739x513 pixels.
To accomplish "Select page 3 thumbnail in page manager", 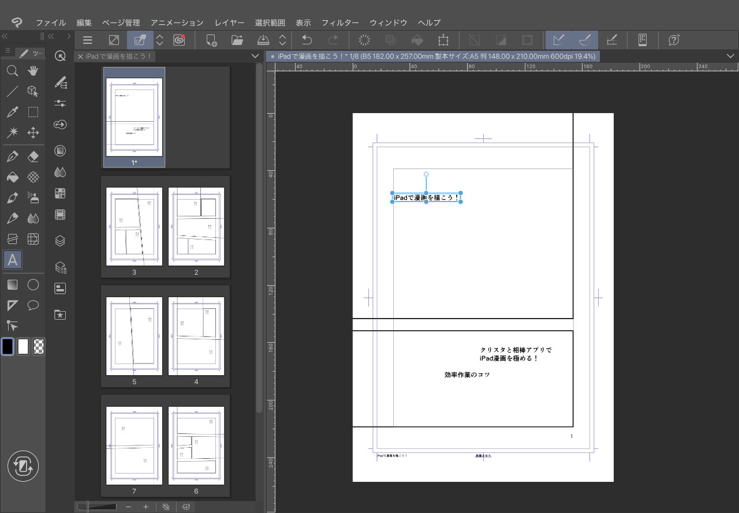I will [134, 226].
